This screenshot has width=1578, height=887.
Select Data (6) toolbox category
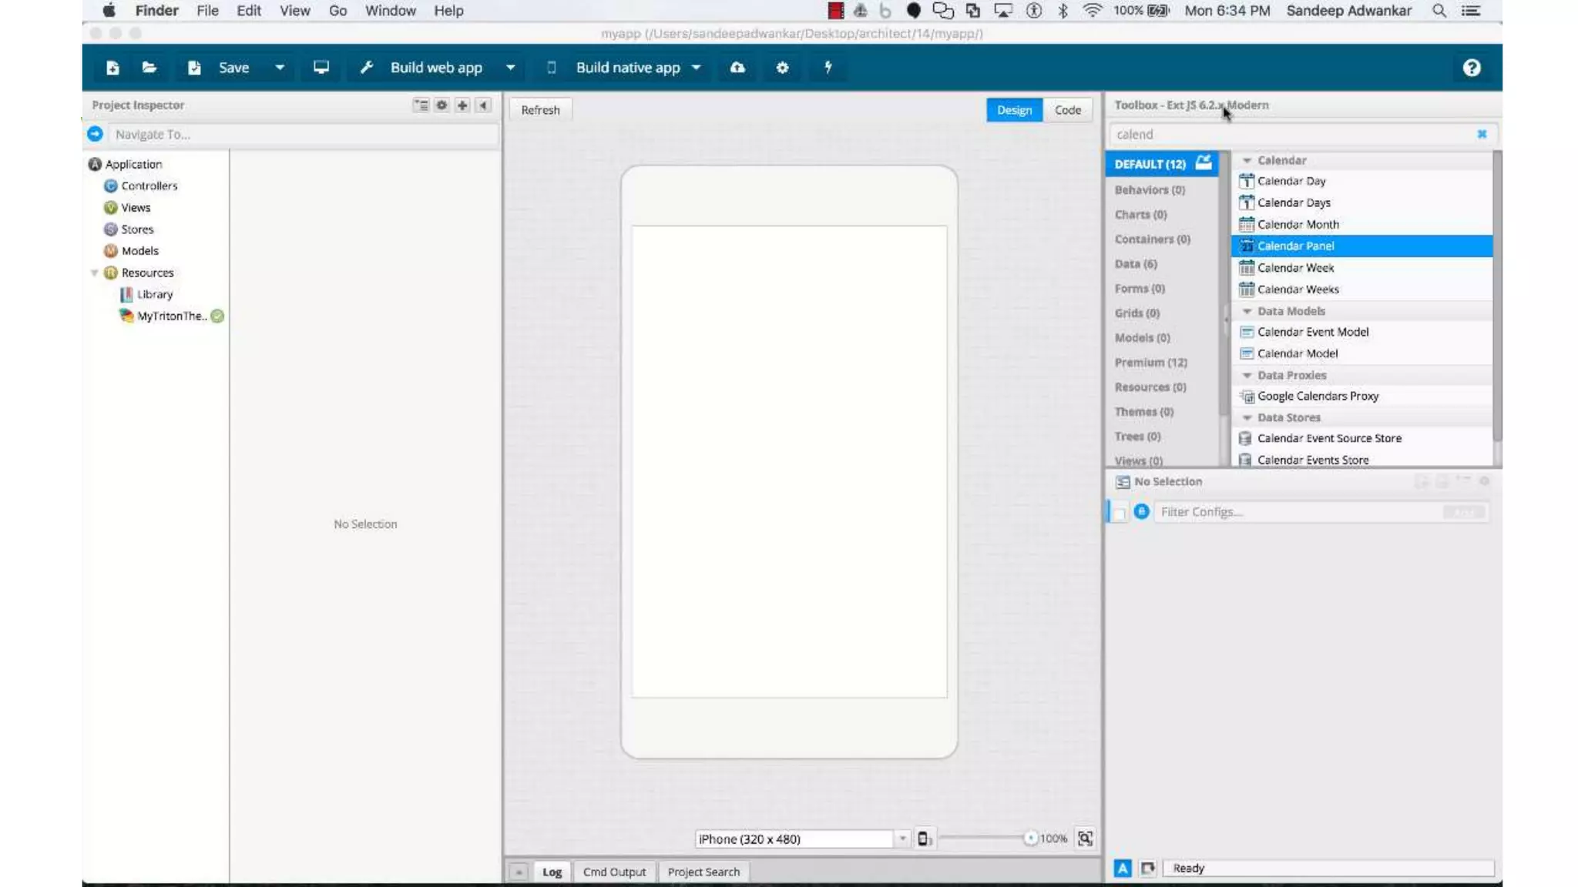1136,264
